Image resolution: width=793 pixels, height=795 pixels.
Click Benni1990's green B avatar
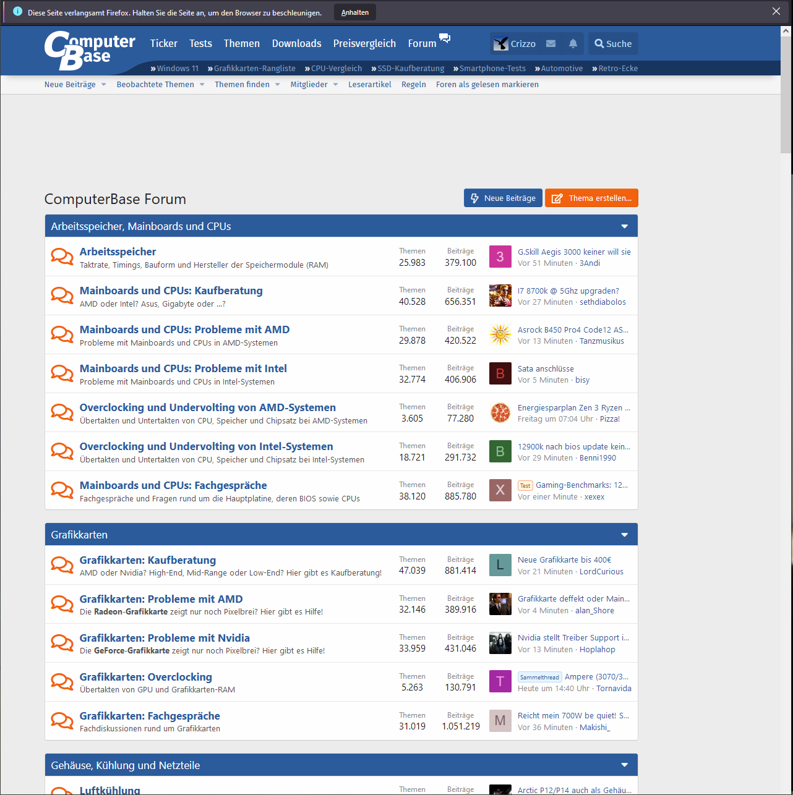(x=500, y=451)
